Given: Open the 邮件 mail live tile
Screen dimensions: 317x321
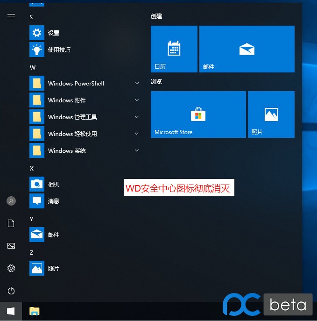Looking at the screenshot, I should coord(247,49).
